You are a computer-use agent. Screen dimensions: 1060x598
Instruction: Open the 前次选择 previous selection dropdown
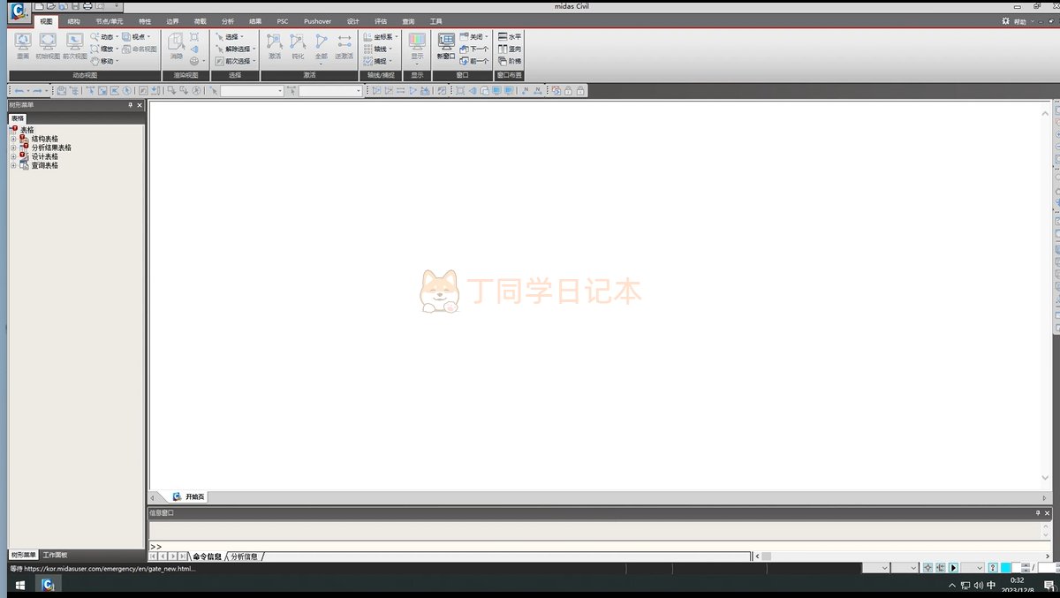236,61
